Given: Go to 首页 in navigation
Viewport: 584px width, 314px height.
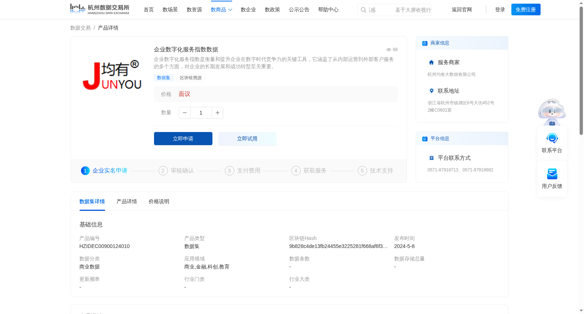Looking at the screenshot, I should pos(149,10).
